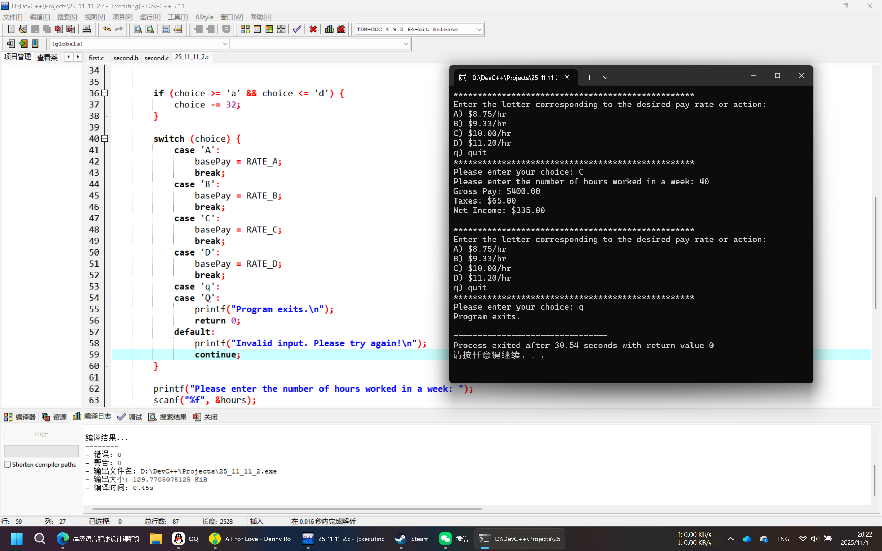The width and height of the screenshot is (882, 551).
Task: Click the 关闭 close panel button
Action: click(206, 417)
